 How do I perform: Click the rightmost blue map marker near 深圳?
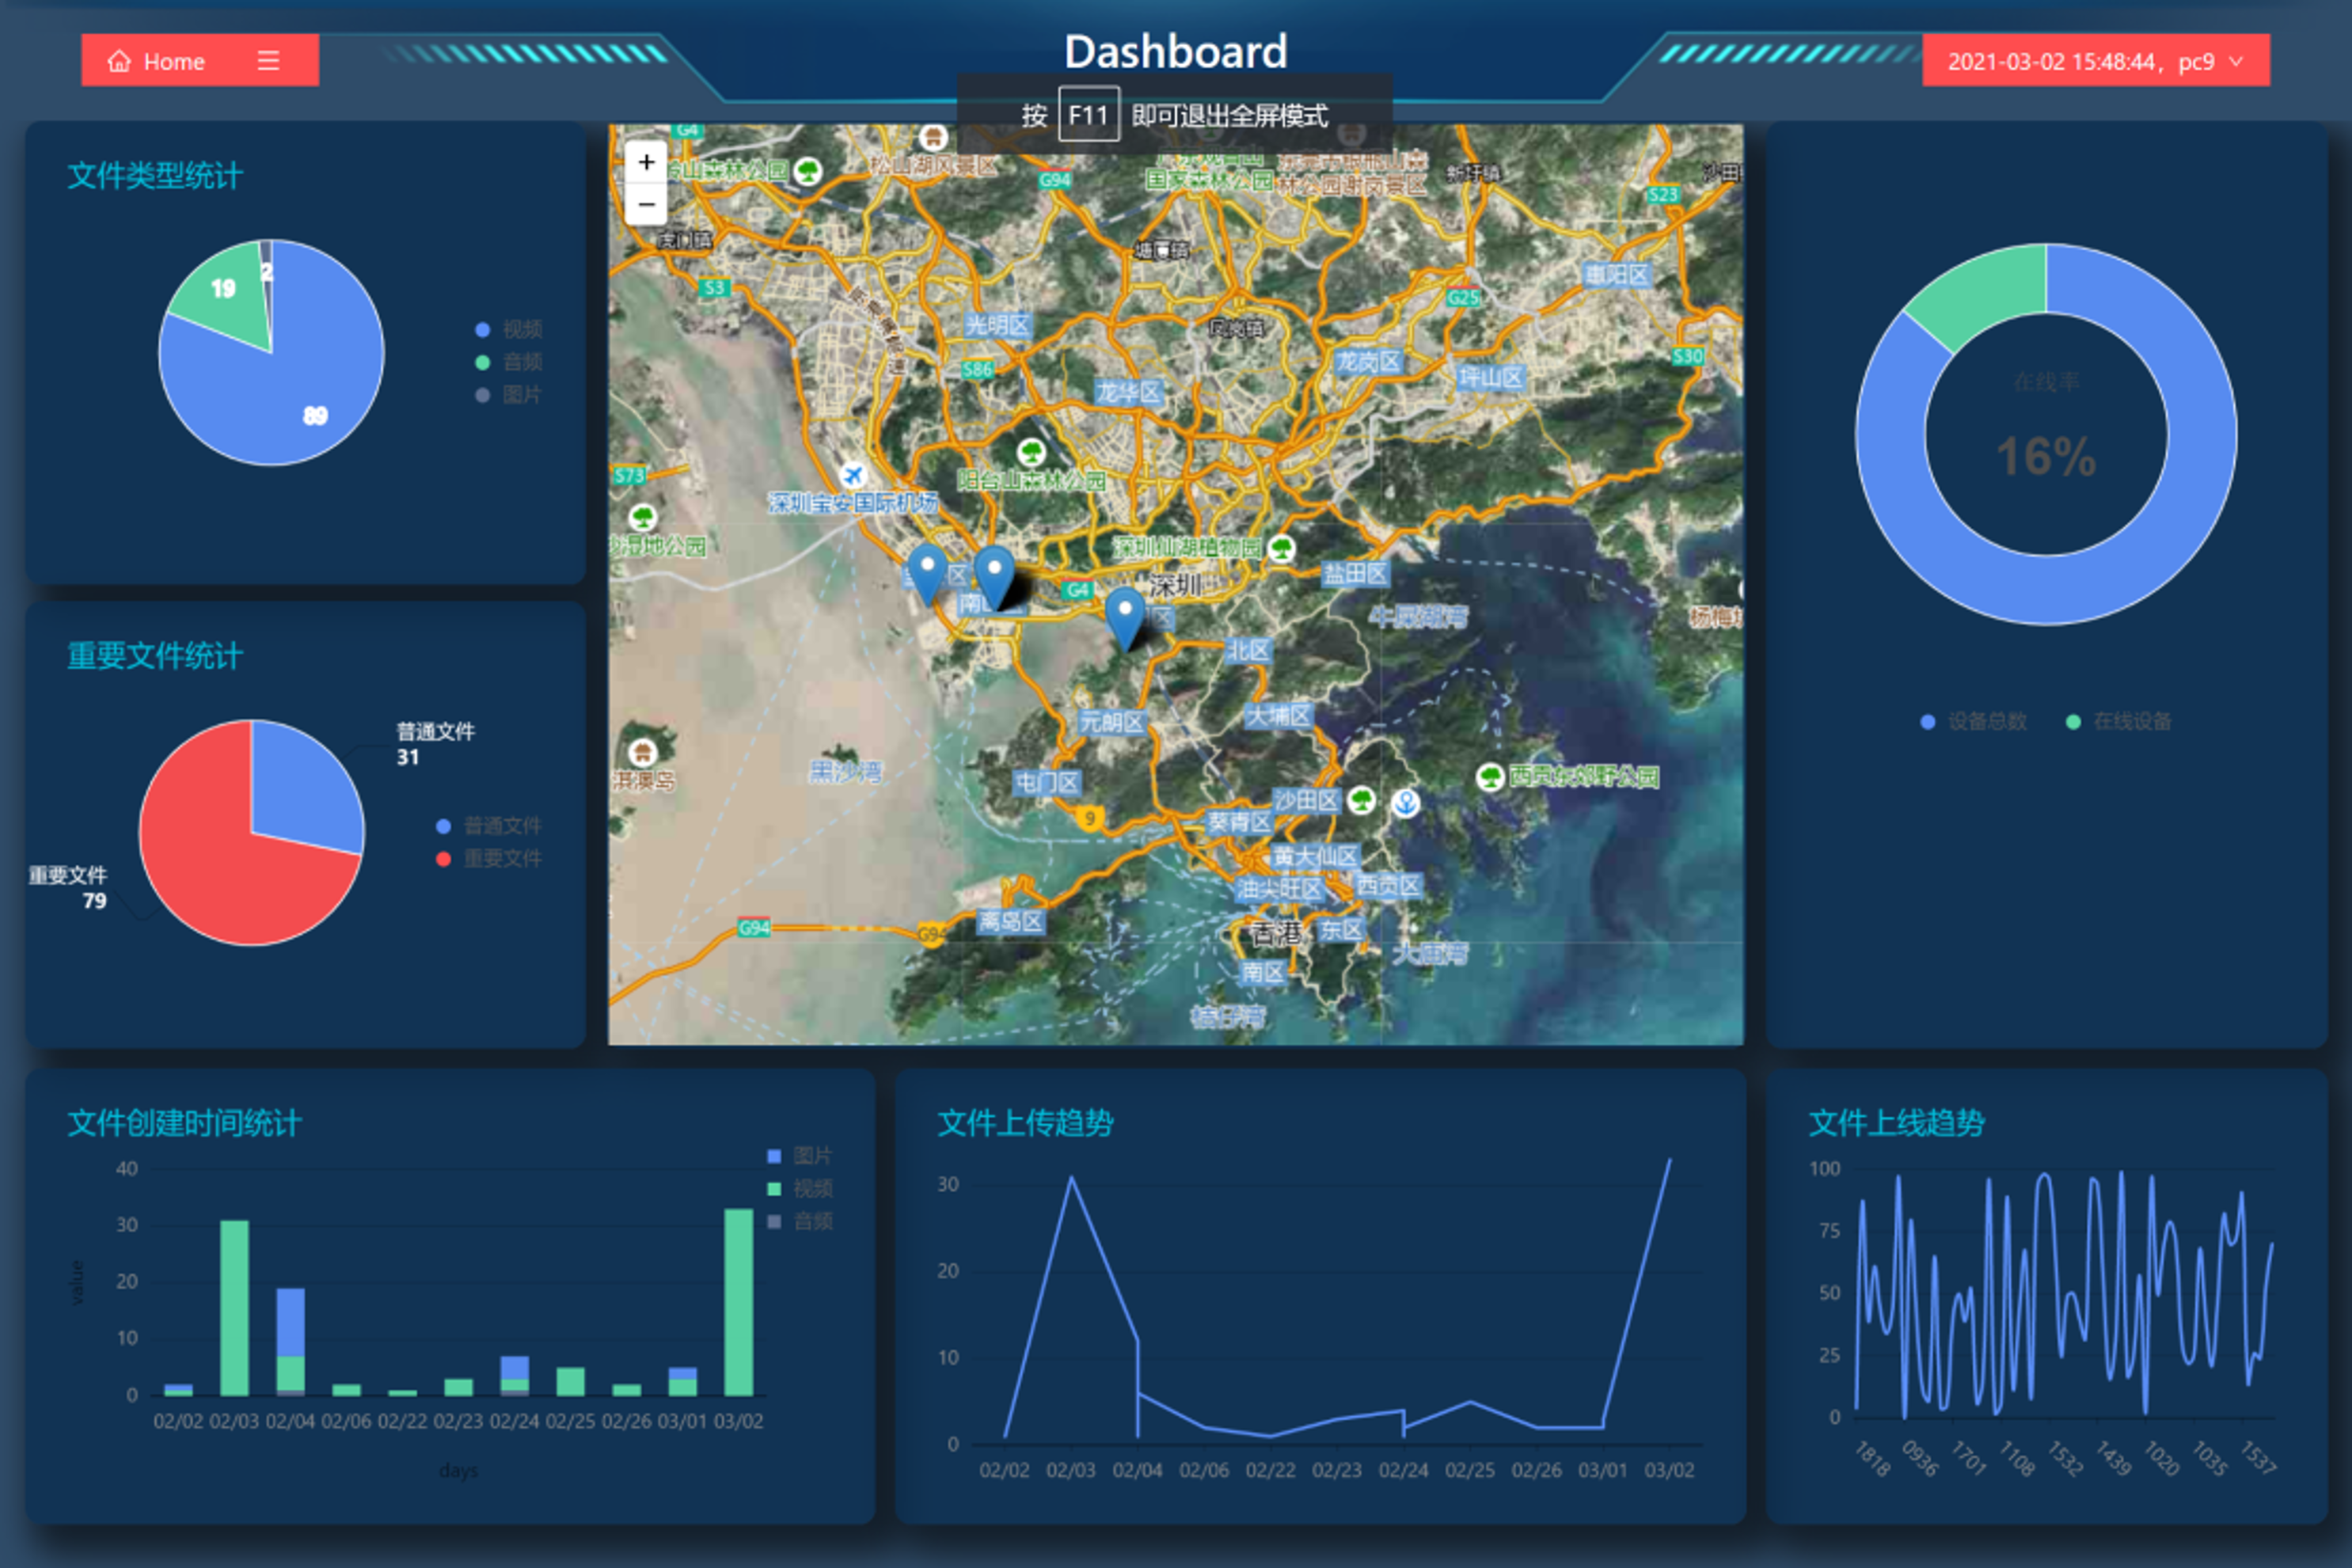1124,612
